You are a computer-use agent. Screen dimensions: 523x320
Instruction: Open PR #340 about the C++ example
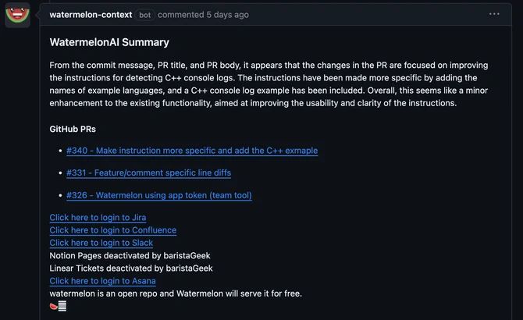(192, 151)
